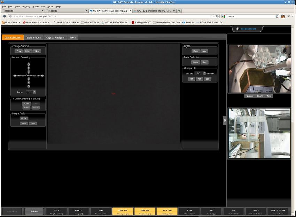
Task: Move sample down by medium step
Action: 29,83
